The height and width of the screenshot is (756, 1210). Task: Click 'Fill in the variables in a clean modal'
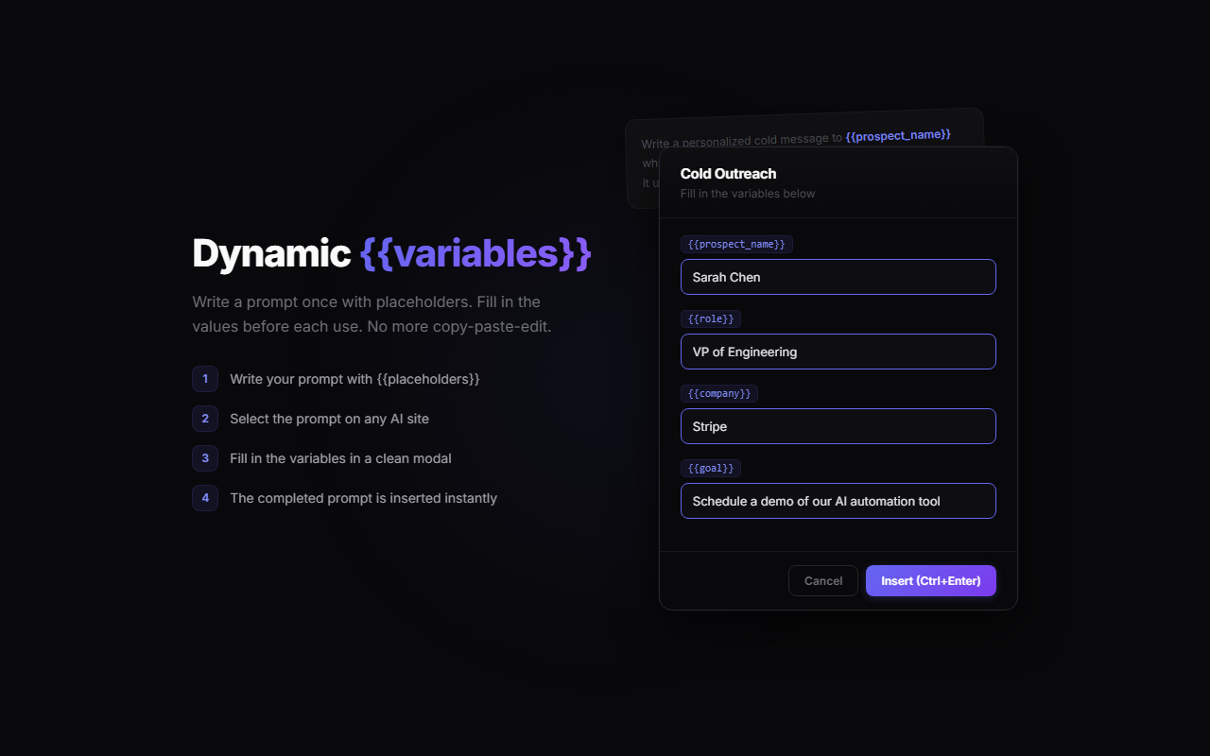coord(340,458)
